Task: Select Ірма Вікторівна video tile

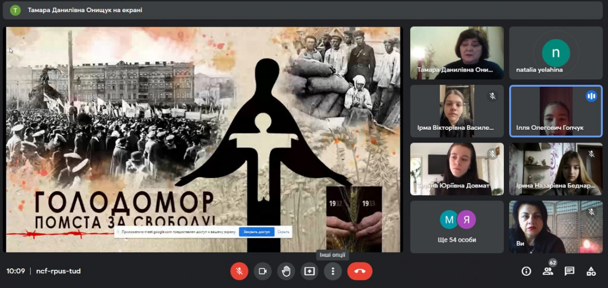Action: click(457, 111)
